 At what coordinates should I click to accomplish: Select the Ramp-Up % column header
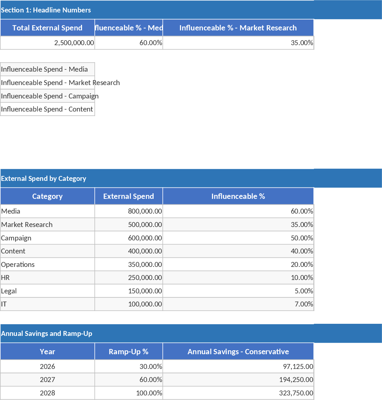129,352
